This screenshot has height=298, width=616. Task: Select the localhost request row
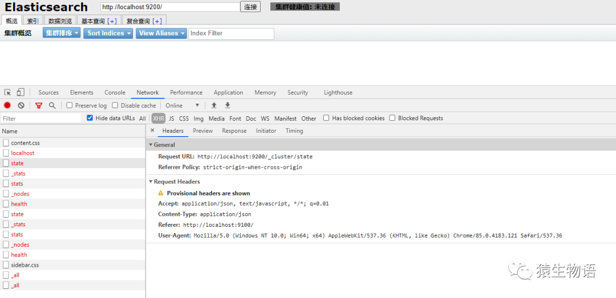pyautogui.click(x=72, y=153)
